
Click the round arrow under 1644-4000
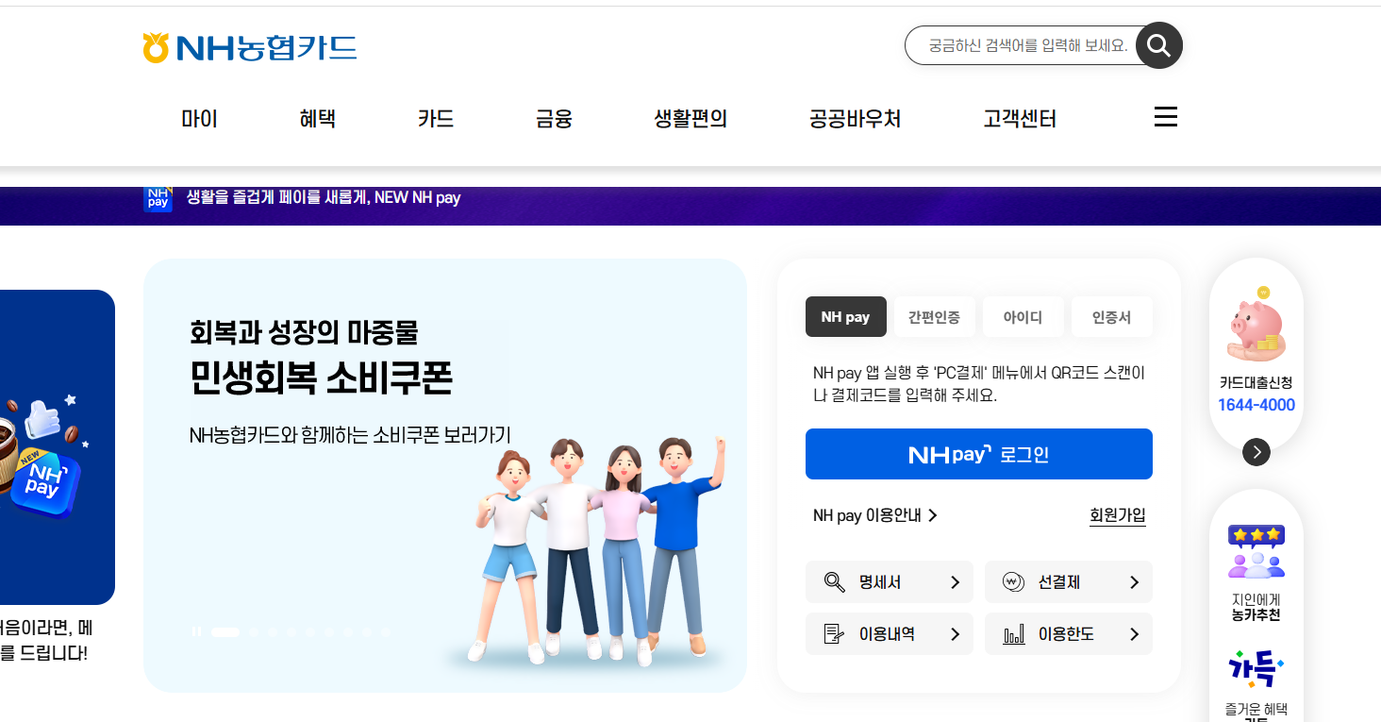point(1256,452)
